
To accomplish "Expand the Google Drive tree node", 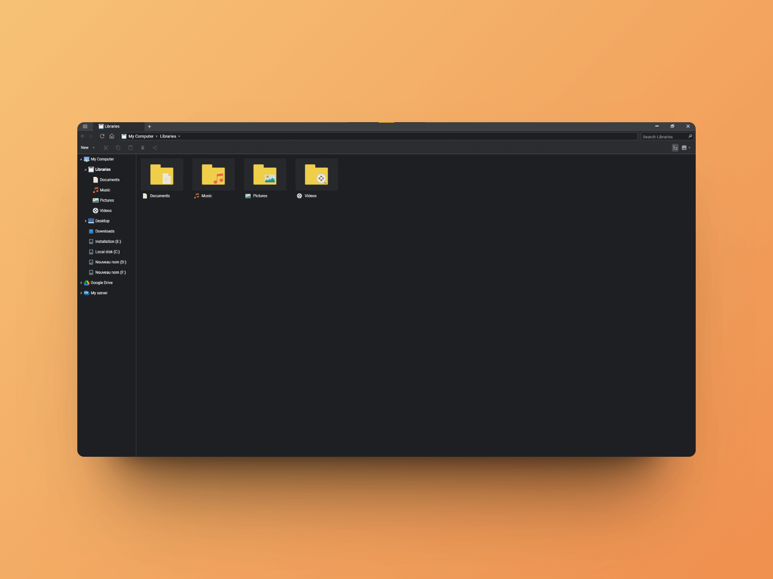I will (81, 283).
